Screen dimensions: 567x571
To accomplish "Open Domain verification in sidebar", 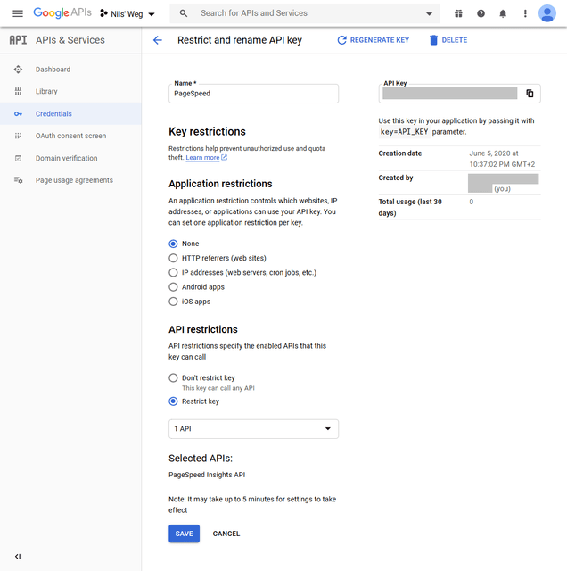I will pos(70,158).
